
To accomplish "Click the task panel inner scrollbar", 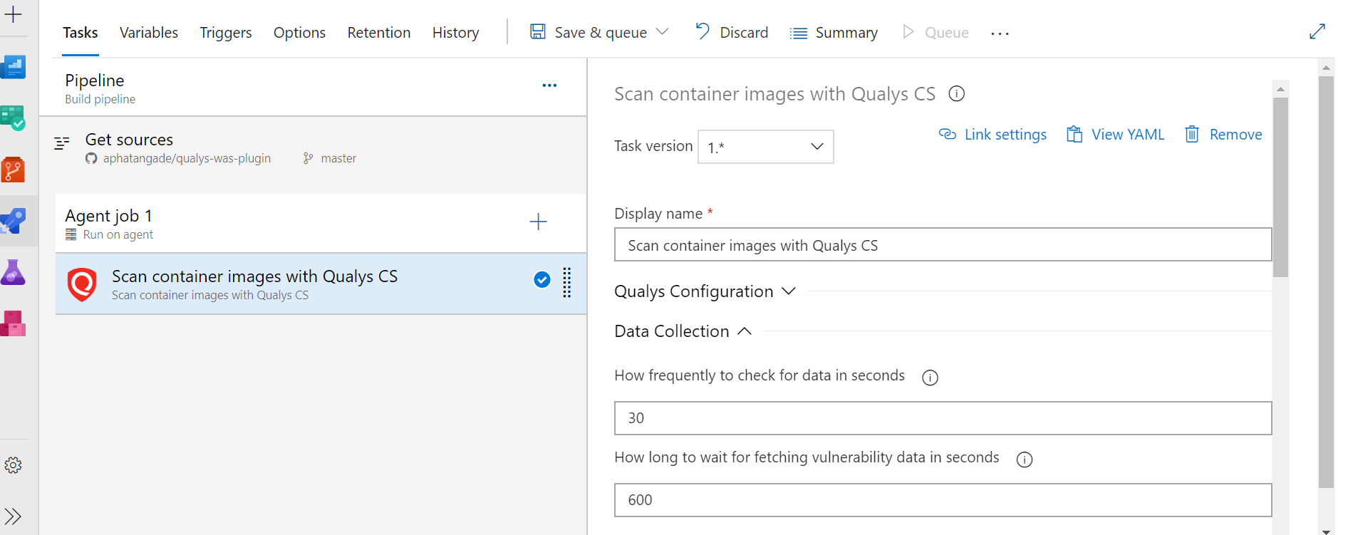I will click(x=1280, y=187).
